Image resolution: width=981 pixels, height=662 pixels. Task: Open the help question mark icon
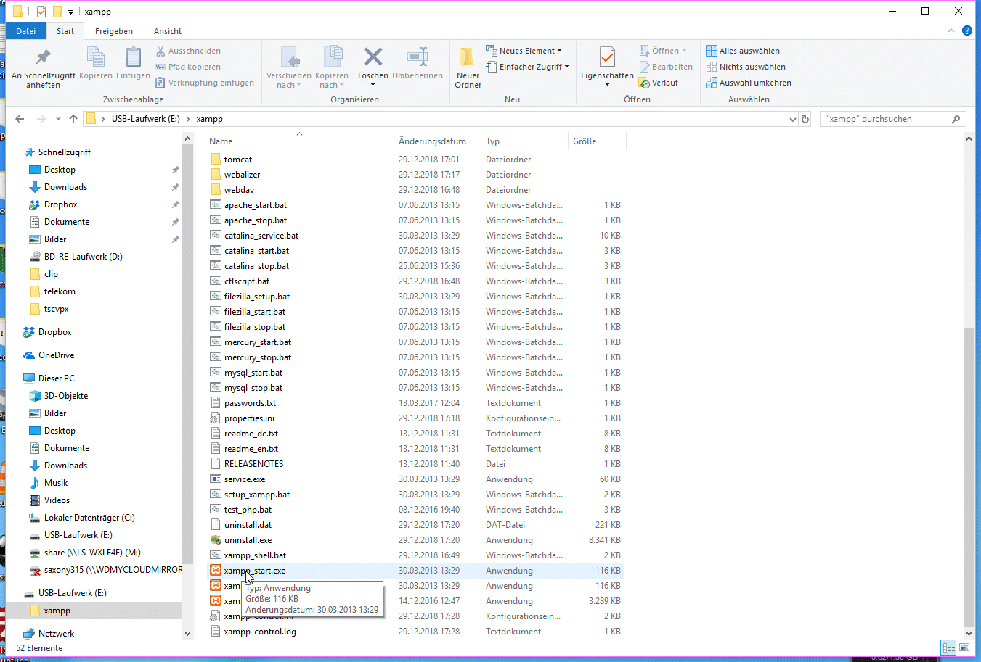tap(967, 30)
